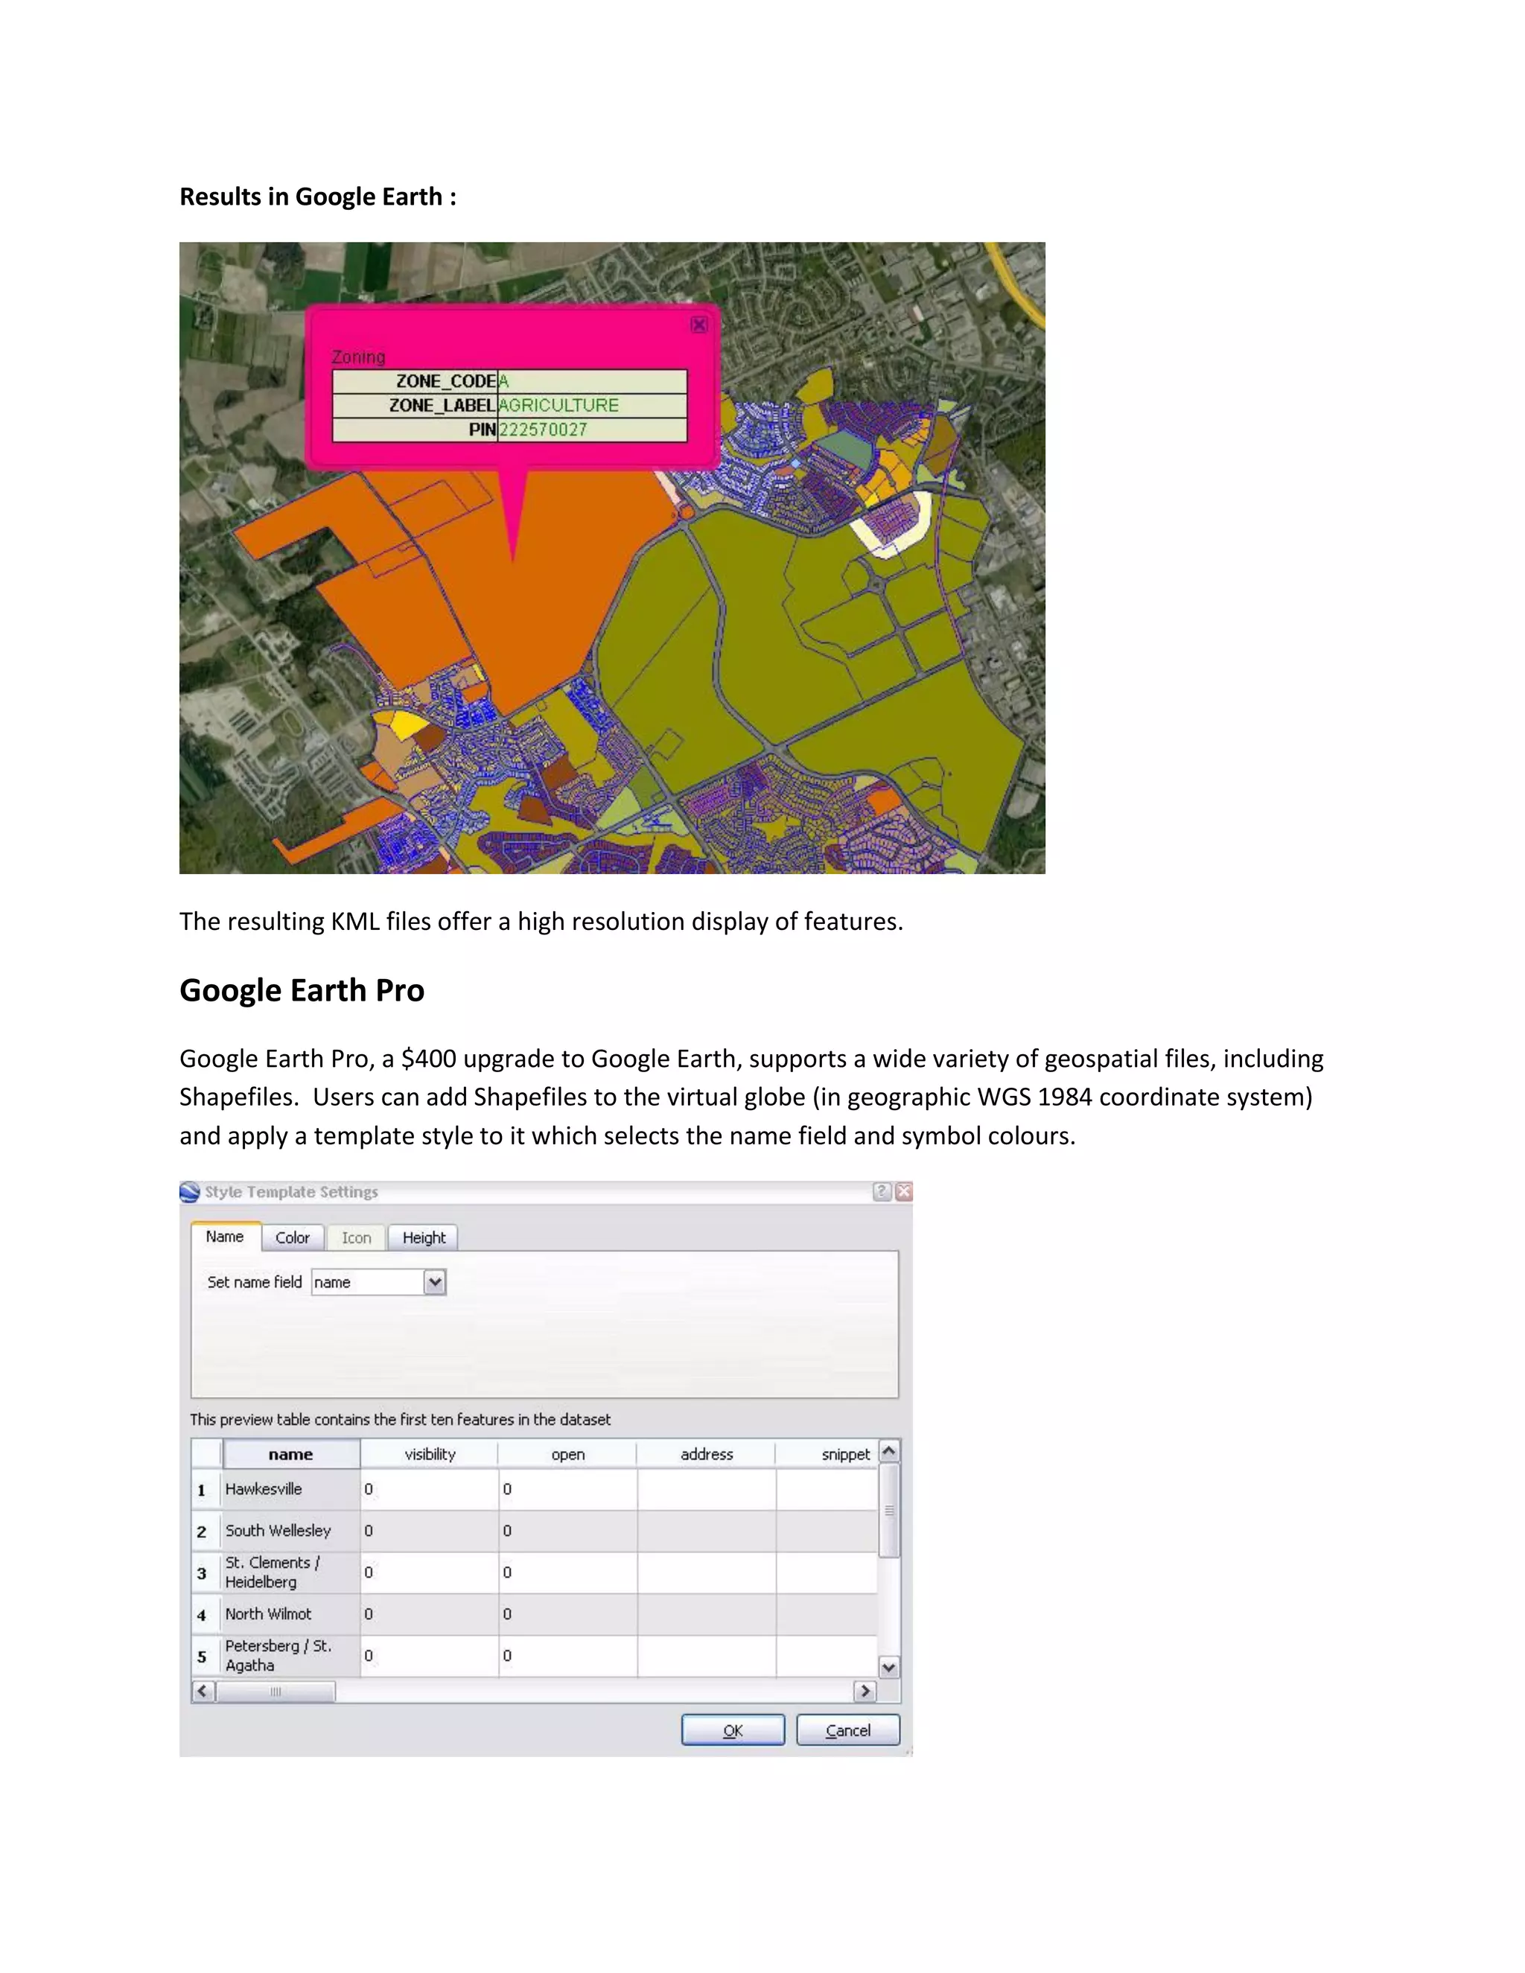Select the St. Clements / Heidelberg cell
The image size is (1525, 1973).
click(291, 1572)
